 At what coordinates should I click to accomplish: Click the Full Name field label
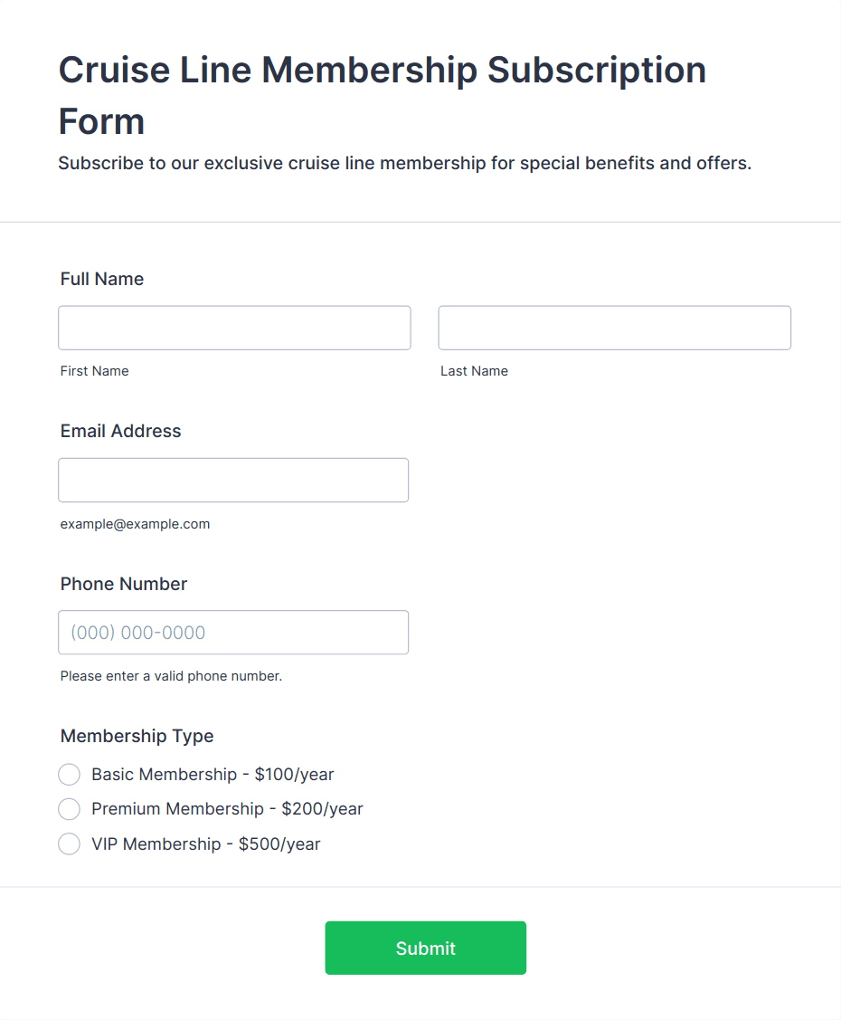(102, 279)
